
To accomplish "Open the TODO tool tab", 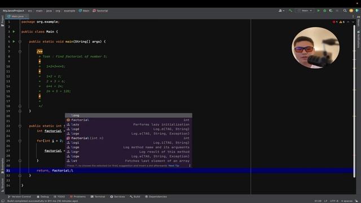I will (x=59, y=197).
